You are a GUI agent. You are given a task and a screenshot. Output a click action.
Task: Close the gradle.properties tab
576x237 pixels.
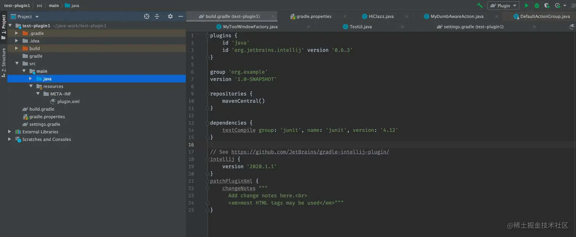(345, 16)
